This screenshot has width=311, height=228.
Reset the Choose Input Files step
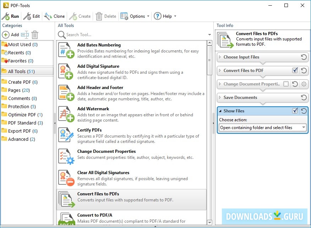click(x=304, y=57)
